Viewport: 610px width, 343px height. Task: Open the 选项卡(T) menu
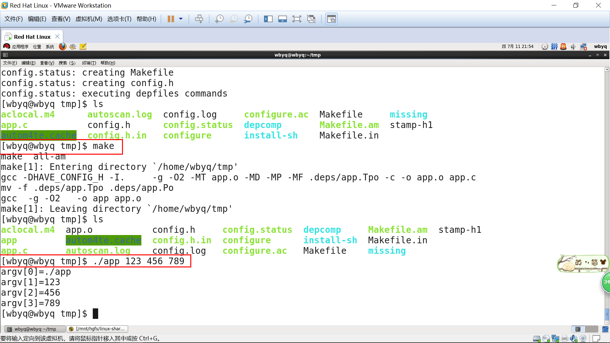click(119, 19)
